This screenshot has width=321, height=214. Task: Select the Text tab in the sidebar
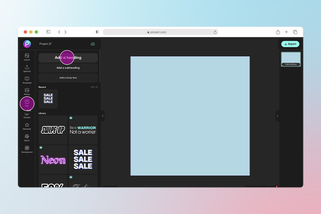(x=27, y=103)
